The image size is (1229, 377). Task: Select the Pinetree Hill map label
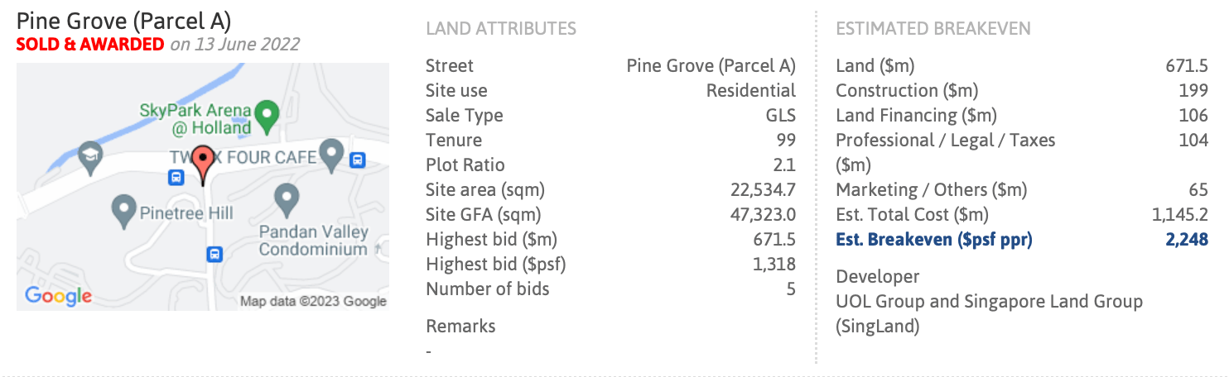[188, 212]
